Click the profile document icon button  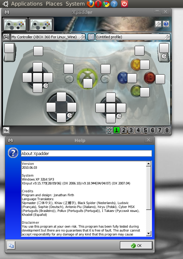(91, 37)
